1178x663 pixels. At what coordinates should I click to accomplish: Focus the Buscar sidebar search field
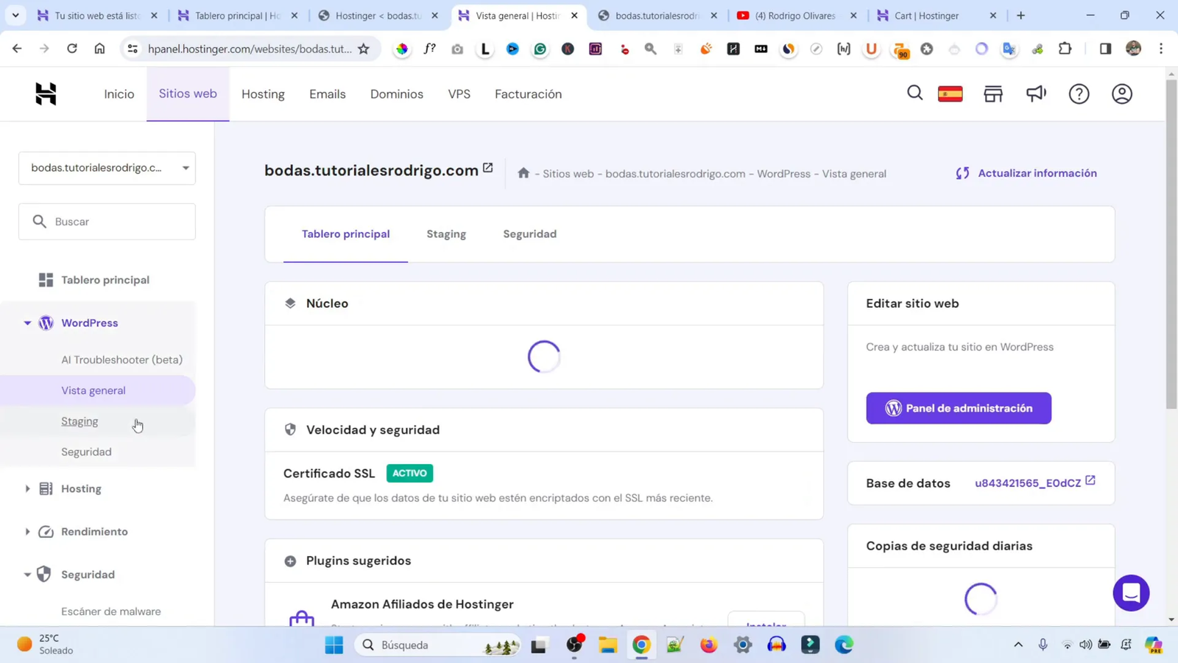click(107, 222)
